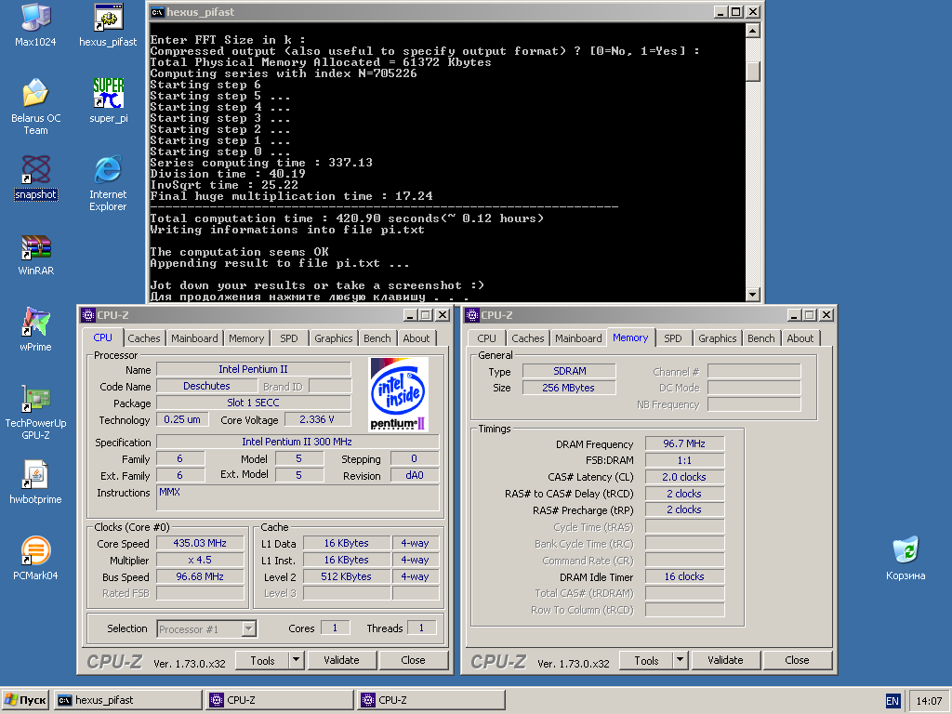Click the hexus_pifast console title bar icon

[157, 12]
